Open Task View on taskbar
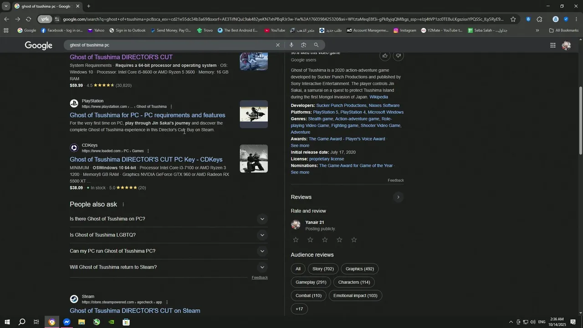Image resolution: width=583 pixels, height=328 pixels. (36, 322)
